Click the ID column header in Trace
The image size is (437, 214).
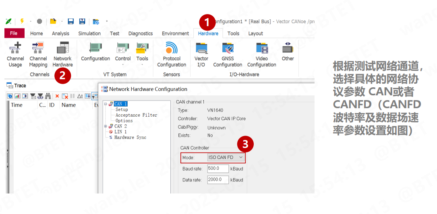[x=52, y=105]
